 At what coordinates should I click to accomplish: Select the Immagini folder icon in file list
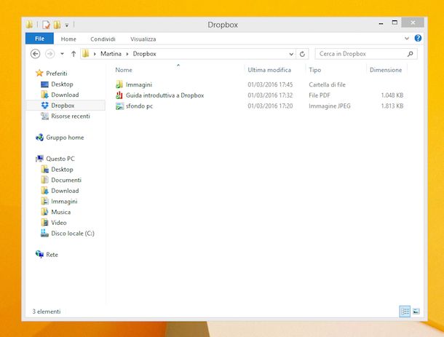119,84
